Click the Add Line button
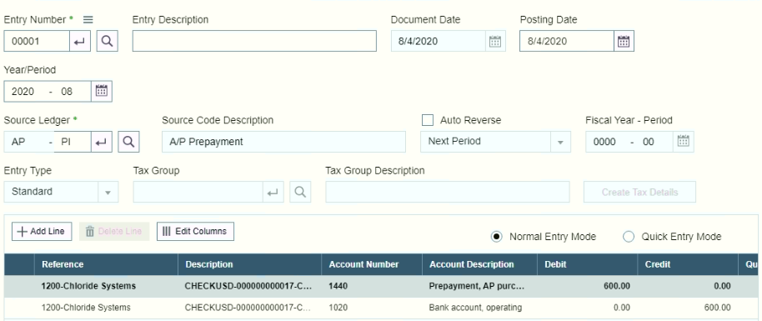Image resolution: width=762 pixels, height=321 pixels. (42, 232)
